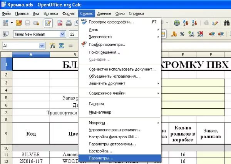
Task: Click the Percent number format icon
Action: pos(182,34)
